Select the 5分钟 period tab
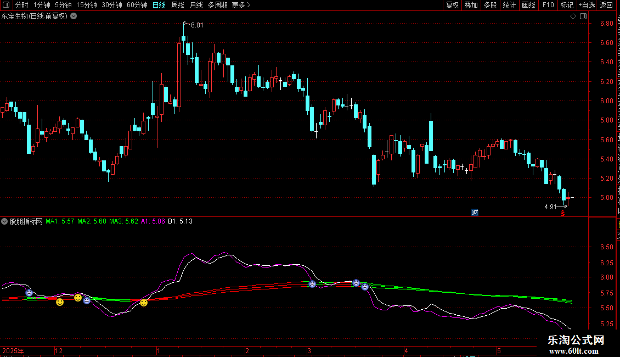620x357 pixels. pos(63,5)
